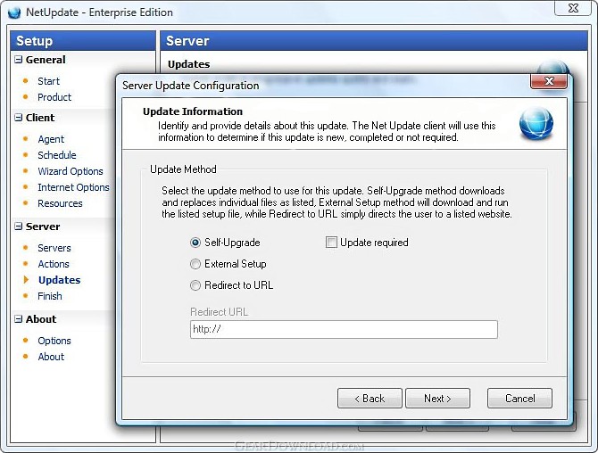Click the Update Method group label
The height and width of the screenshot is (453, 598).
coord(183,169)
